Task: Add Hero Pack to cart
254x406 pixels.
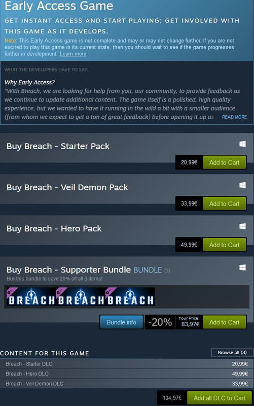Action: 224,245
